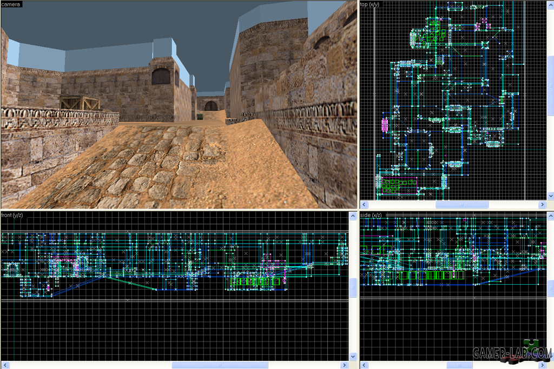Select magenta entity on left edge of top view

point(385,125)
